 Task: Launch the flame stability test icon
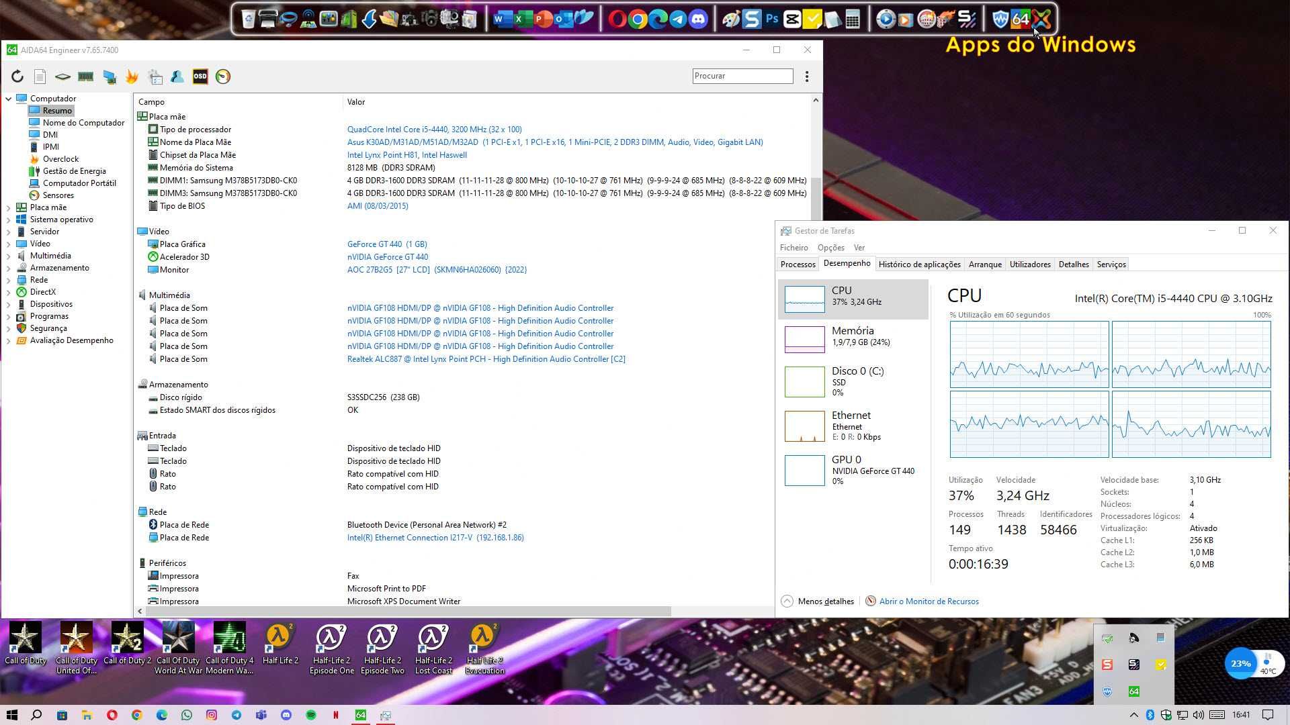[x=132, y=77]
